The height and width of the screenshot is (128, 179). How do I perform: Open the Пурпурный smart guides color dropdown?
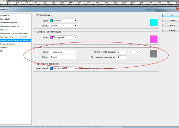pyautogui.click(x=63, y=37)
